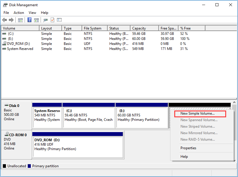Image resolution: width=238 pixels, height=177 pixels.
Task: Click Show/Hide Console Tree toolbar icon
Action: point(20,20)
